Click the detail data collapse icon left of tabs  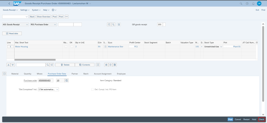4,74
